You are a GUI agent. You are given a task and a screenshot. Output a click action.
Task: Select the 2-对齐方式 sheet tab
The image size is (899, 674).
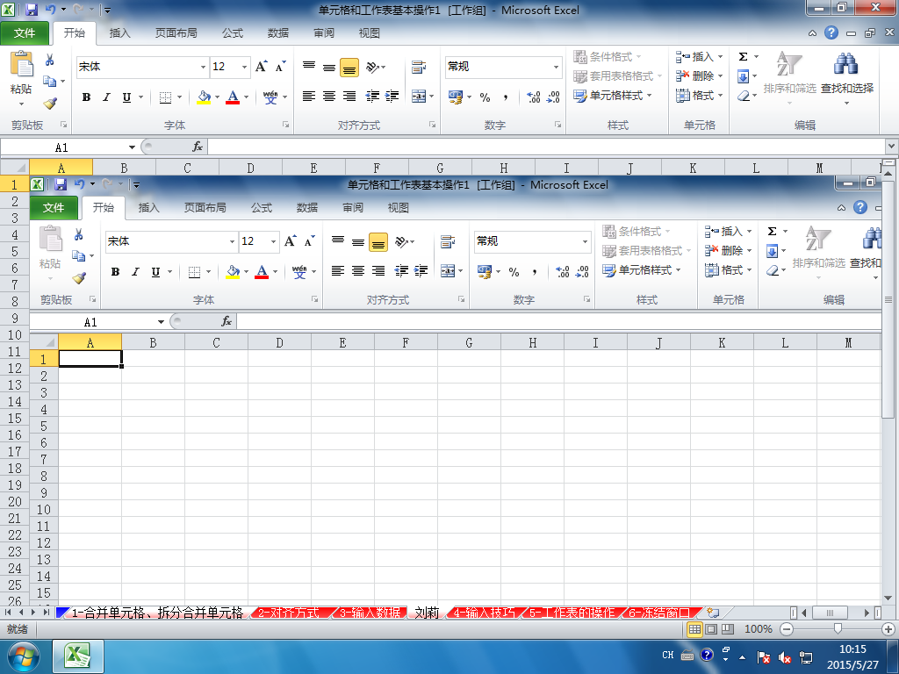point(289,613)
